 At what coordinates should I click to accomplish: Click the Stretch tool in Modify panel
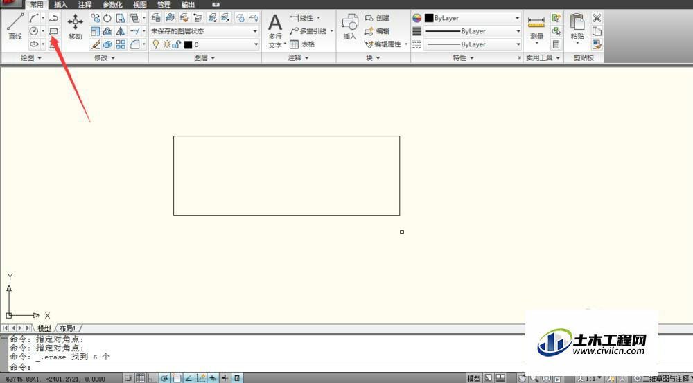point(120,18)
